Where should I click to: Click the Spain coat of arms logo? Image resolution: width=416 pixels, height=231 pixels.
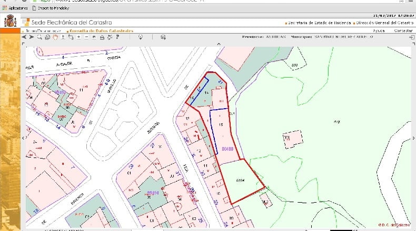pyautogui.click(x=10, y=21)
